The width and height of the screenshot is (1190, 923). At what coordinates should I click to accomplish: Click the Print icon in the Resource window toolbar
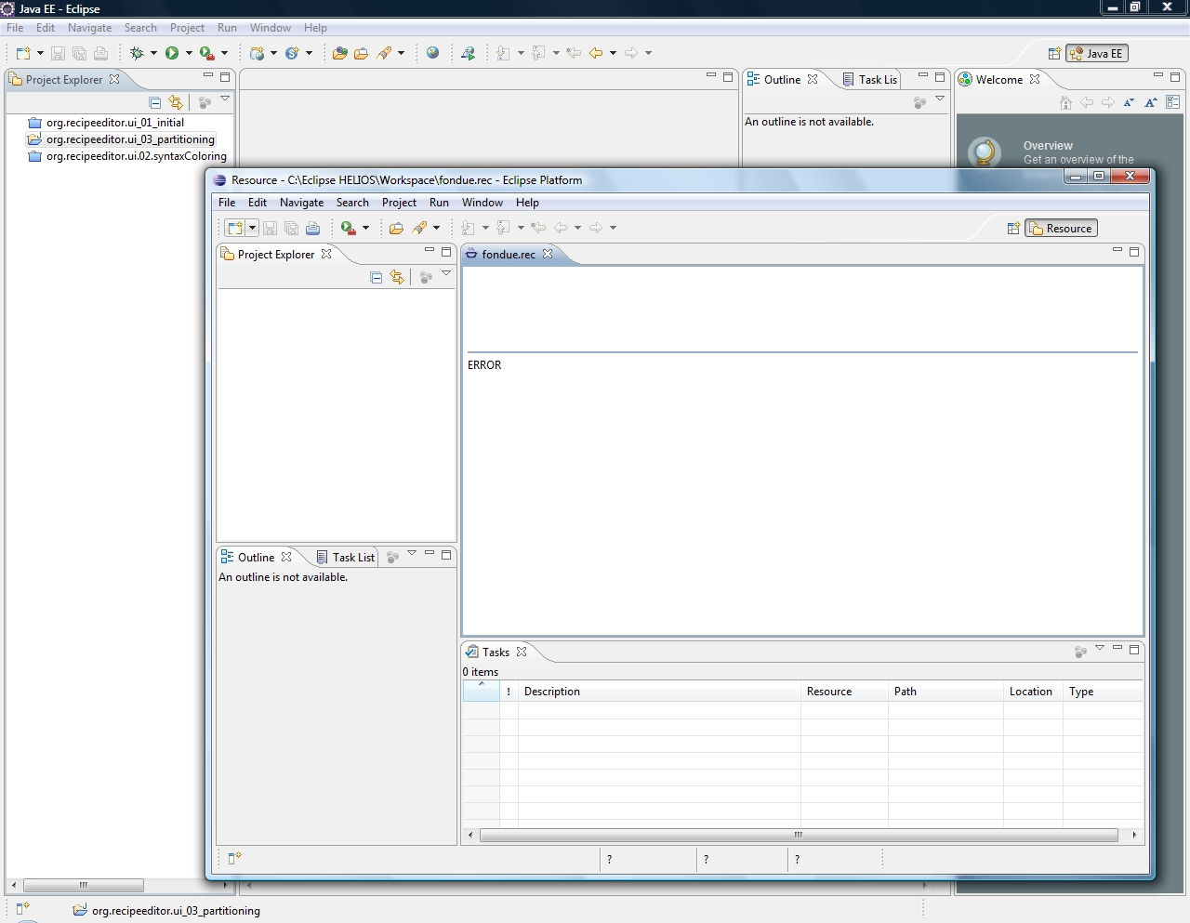pyautogui.click(x=313, y=228)
